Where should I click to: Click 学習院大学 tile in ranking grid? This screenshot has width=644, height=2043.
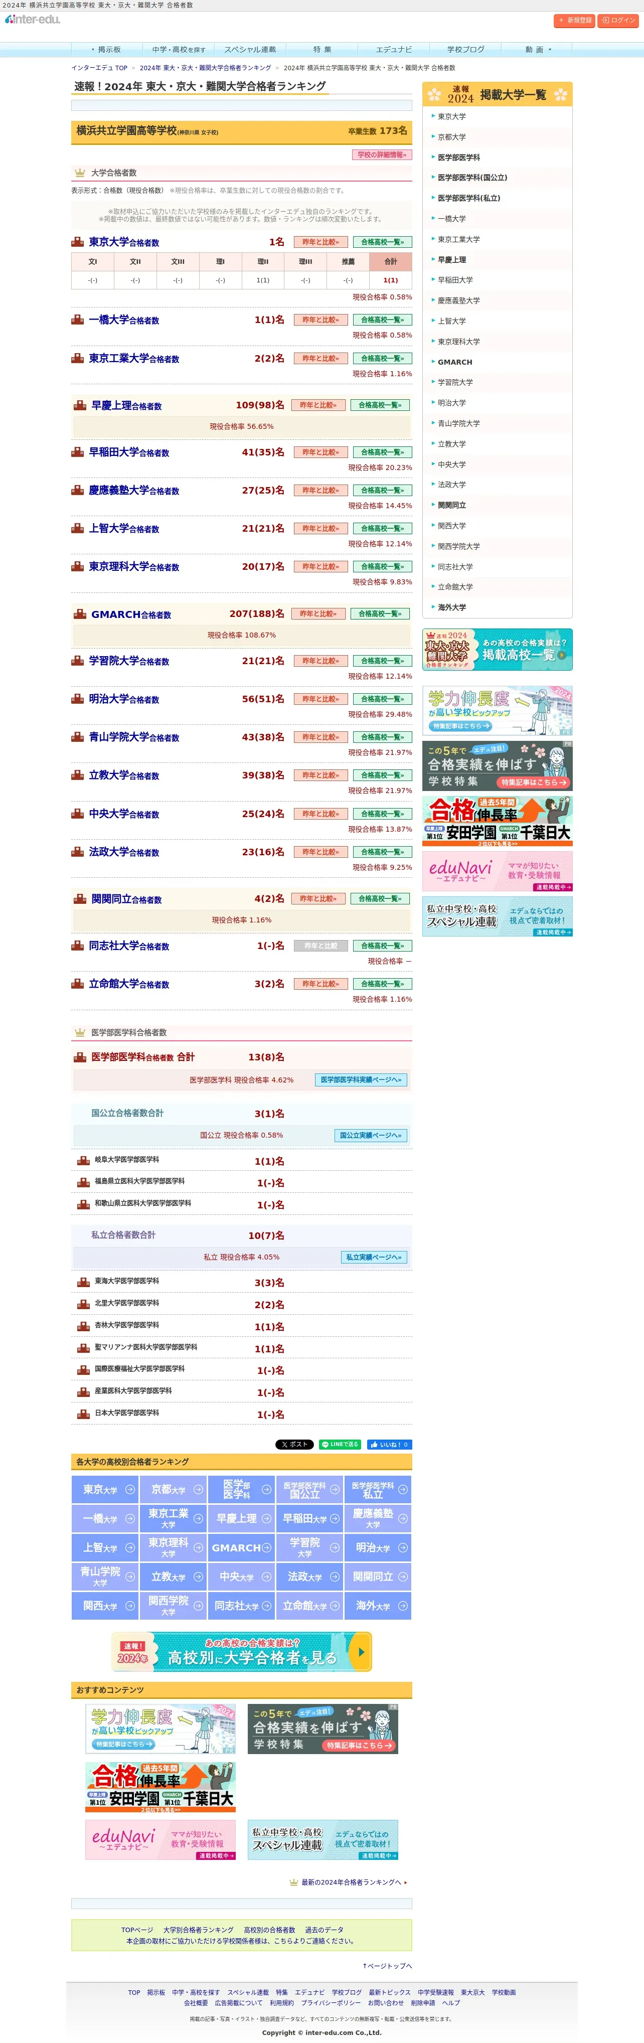pyautogui.click(x=309, y=1547)
